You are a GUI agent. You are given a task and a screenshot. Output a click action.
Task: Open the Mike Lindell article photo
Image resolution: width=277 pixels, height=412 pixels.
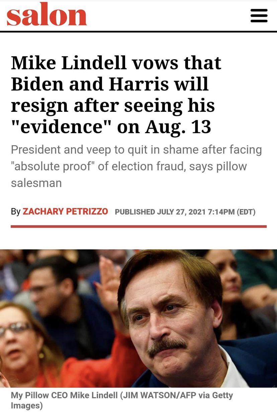[138, 318]
